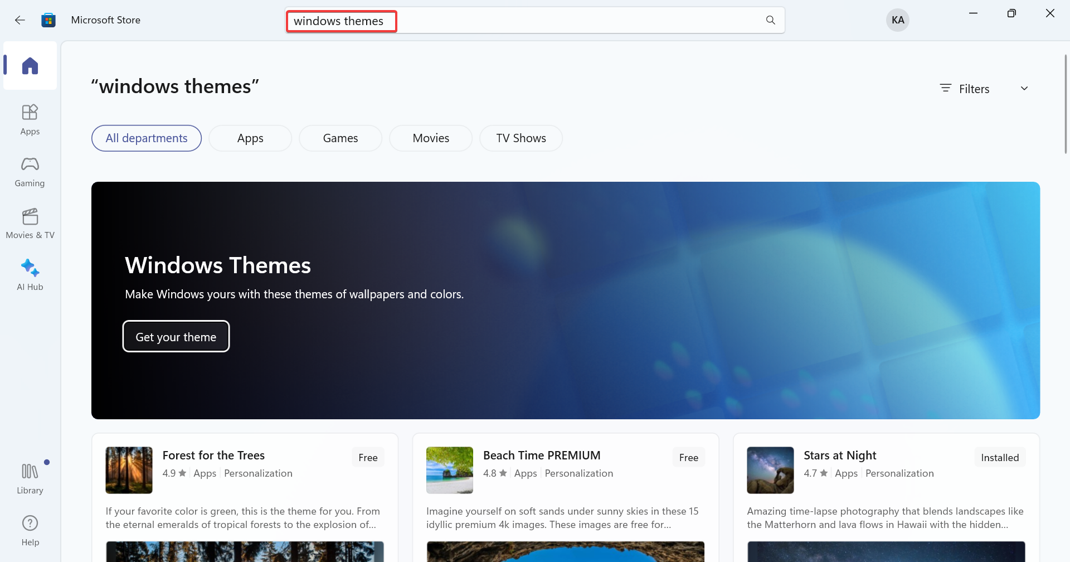Expand the Filters chevron
Image resolution: width=1070 pixels, height=562 pixels.
pos(1024,89)
